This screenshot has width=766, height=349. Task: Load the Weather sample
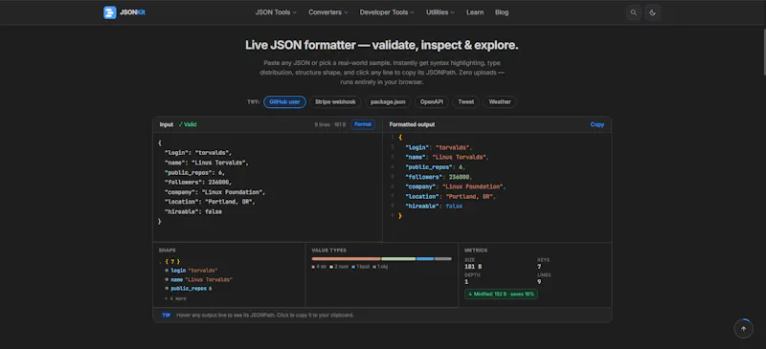pos(500,102)
